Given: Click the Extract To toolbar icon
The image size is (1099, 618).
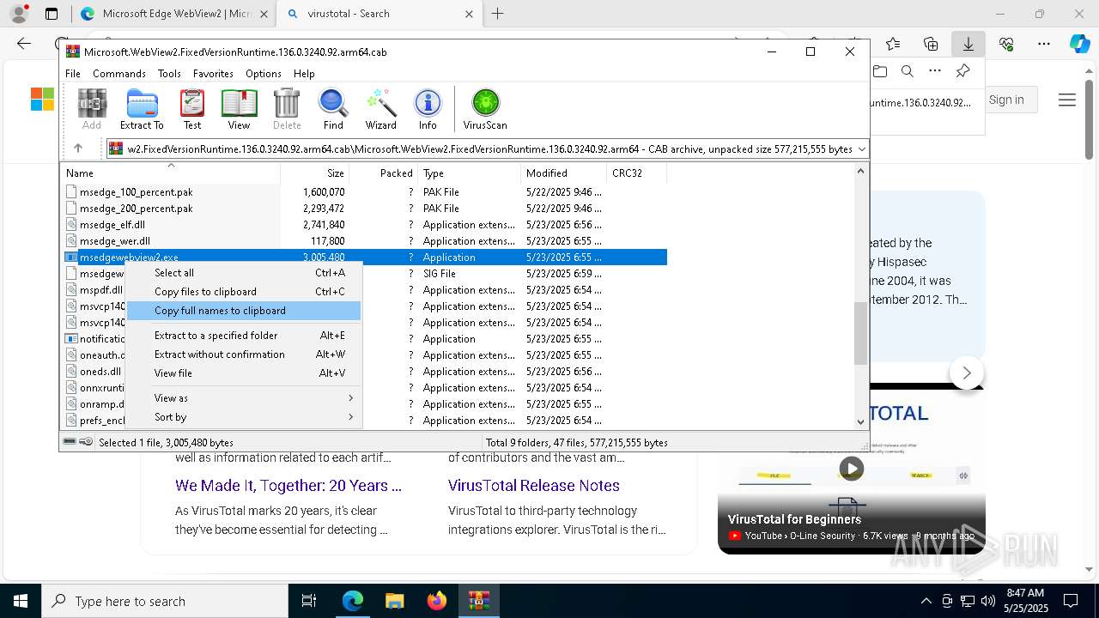Looking at the screenshot, I should (142, 109).
